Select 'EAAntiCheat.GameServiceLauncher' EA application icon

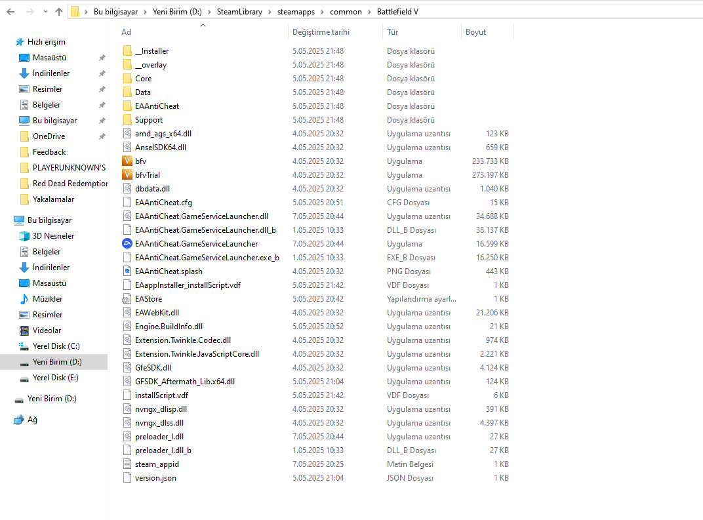click(127, 243)
